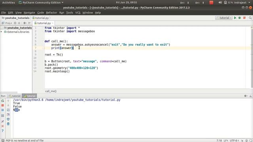This screenshot has height=142, width=253.
Task: Run the tutorial configuration with green play
Action: tap(235, 18)
